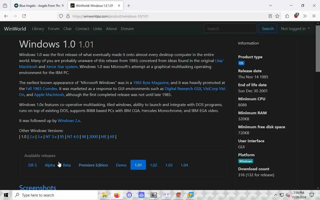The image size is (320, 200).
Task: Expand the Not logged in dropdown
Action: pyautogui.click(x=295, y=28)
